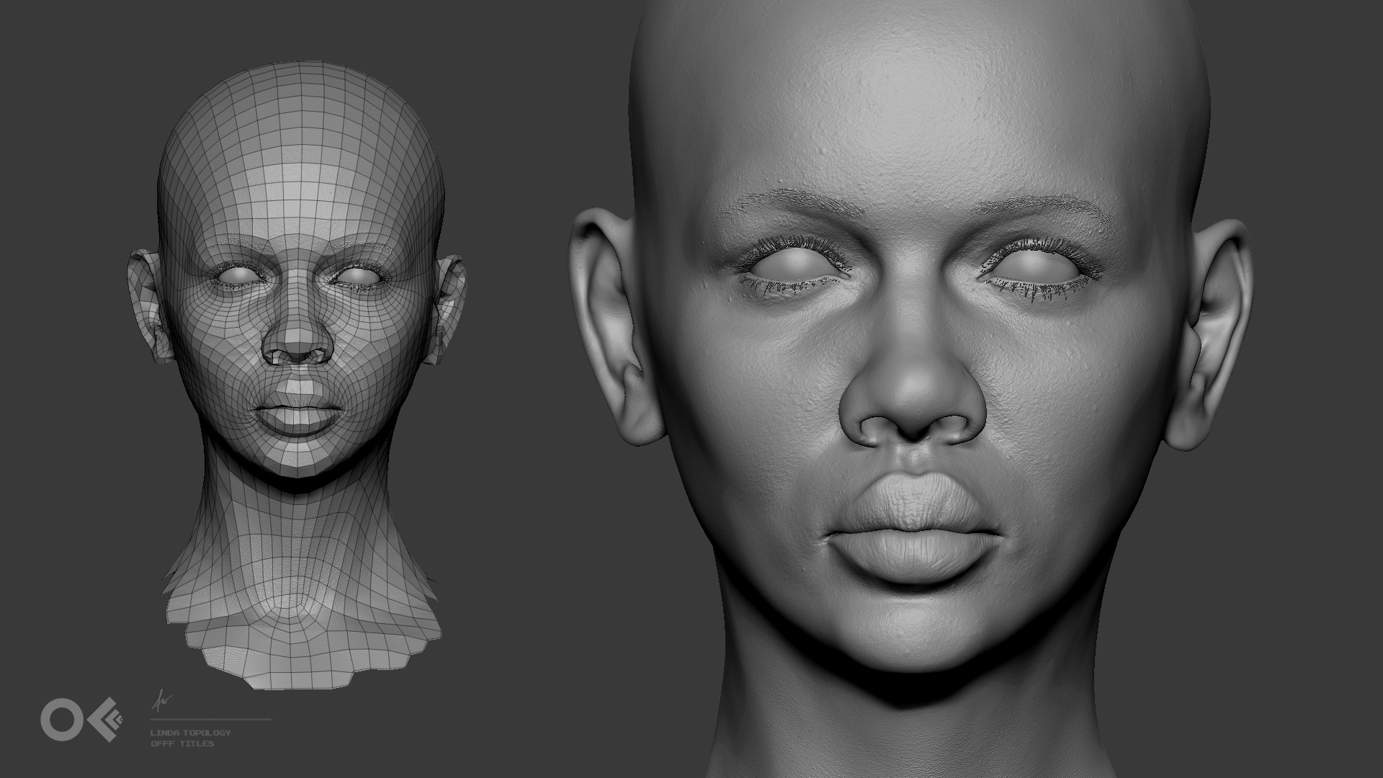Click the sculpted head's nose tip
Screen dimensions: 1383x778
tap(913, 403)
